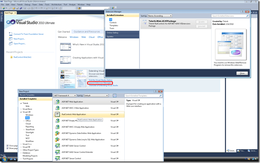
Task: Click the Uninstall extension button
Action: click(x=201, y=26)
